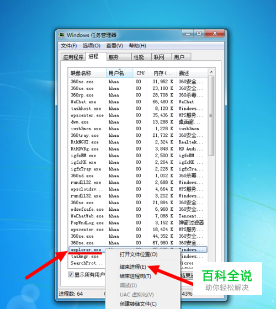Open the 选项(O) menu

pos(91,46)
